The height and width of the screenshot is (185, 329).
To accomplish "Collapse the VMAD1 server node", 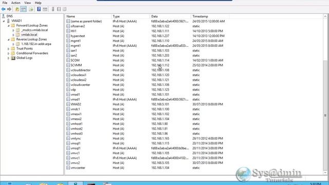I will tap(4, 21).
